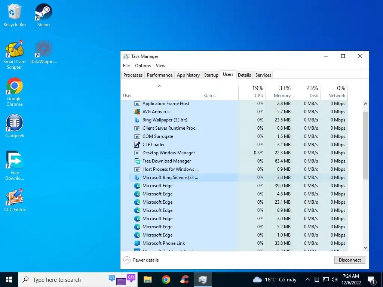Click the Task Manager taskbar button
Screen dimensions: 383x287
203,280
